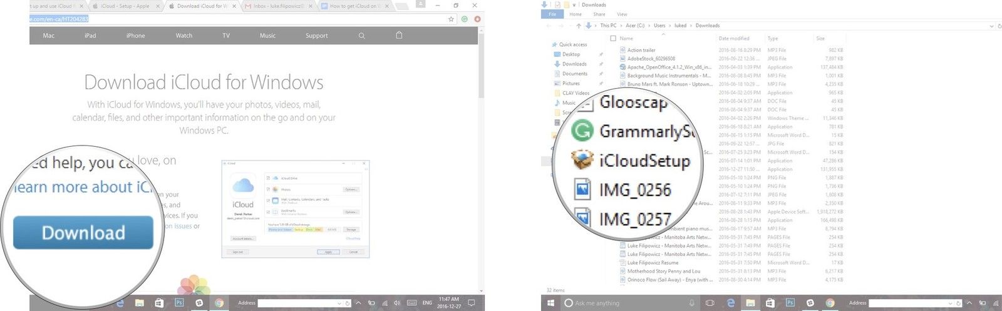The width and height of the screenshot is (1002, 311).
Task: Select the Apache_OpenOffice installer file
Action: pyautogui.click(x=669, y=67)
